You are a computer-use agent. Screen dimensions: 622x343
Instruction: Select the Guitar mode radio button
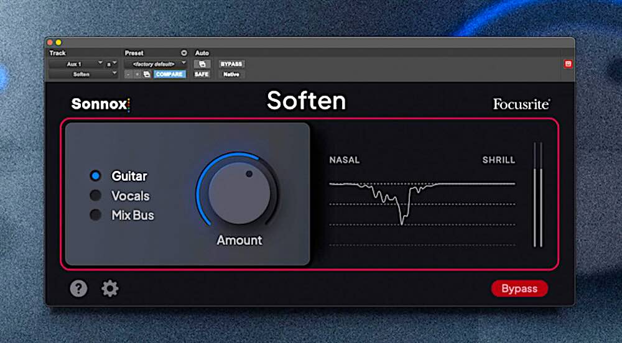pyautogui.click(x=95, y=176)
